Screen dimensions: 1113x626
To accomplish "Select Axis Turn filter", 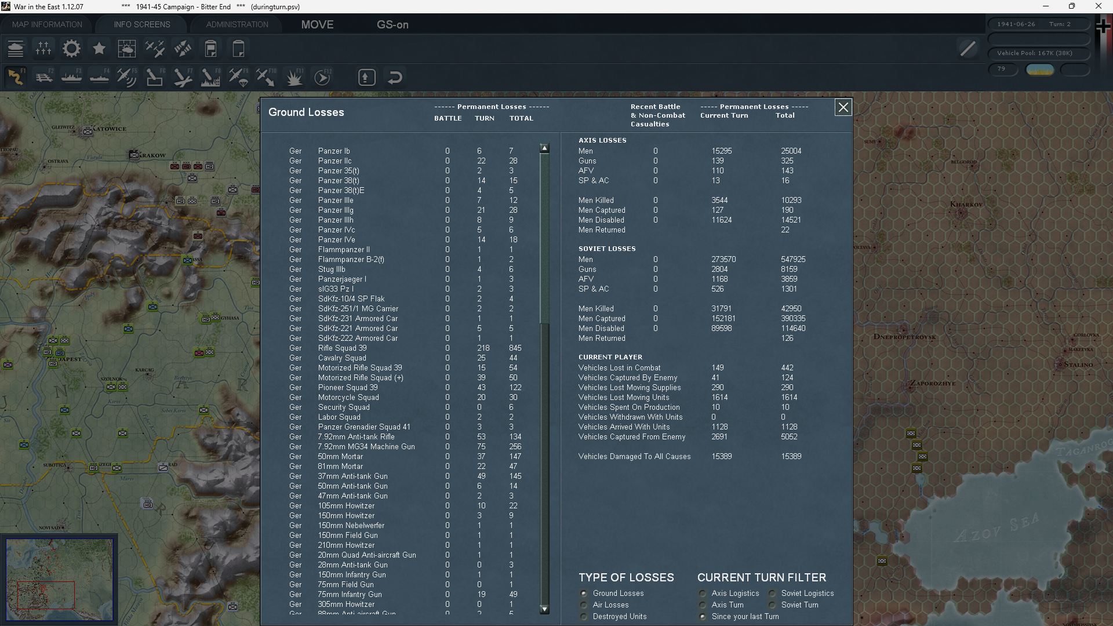I will (x=703, y=605).
